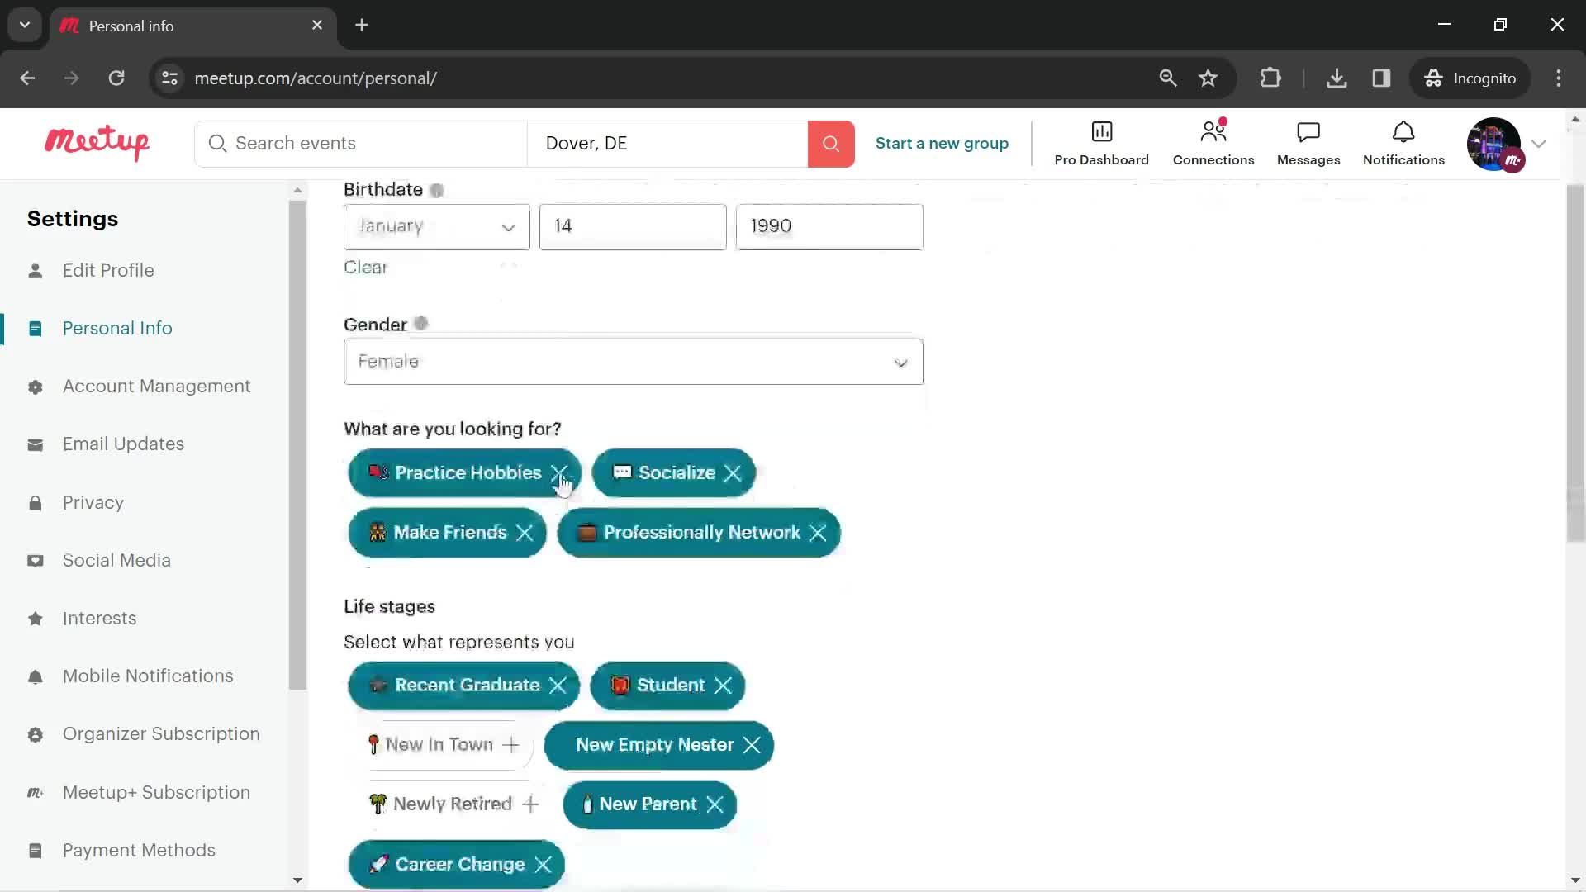Viewport: 1586px width, 892px height.
Task: Remove Practice Hobbies tag
Action: [x=561, y=472]
